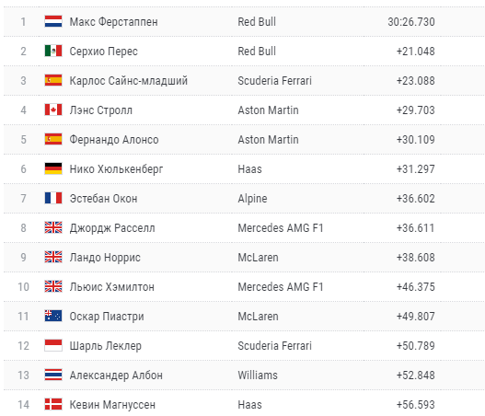Click the Scuderia Ferrari team in row 3
This screenshot has height=416, width=485.
coord(274,80)
